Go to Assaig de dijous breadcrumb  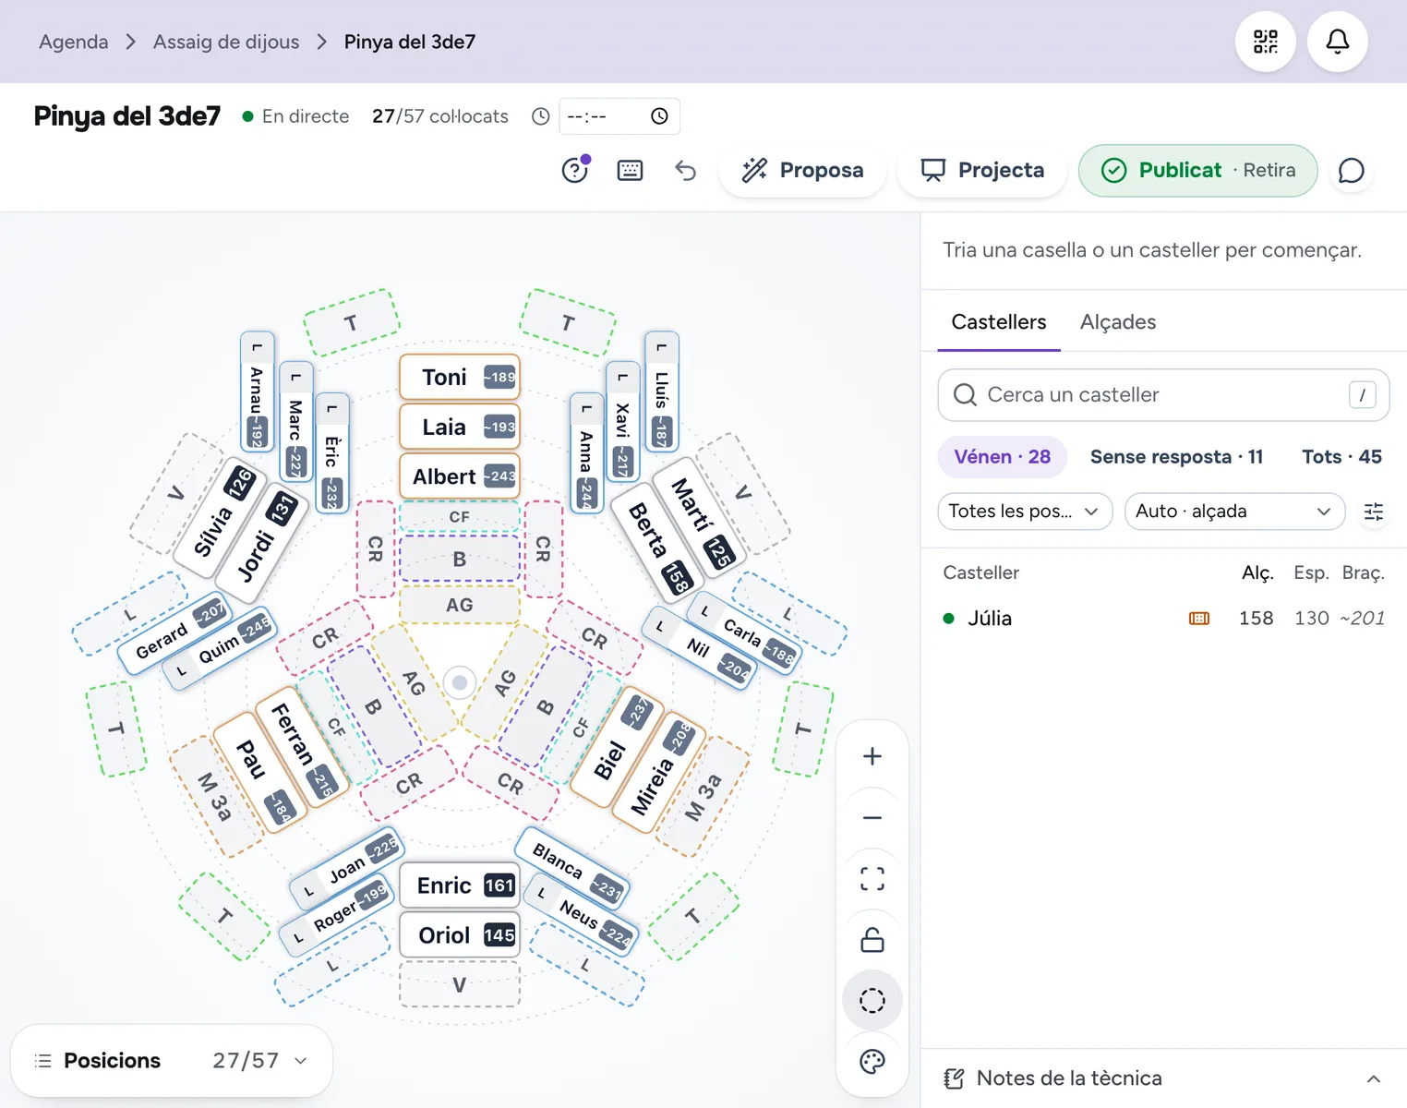pyautogui.click(x=226, y=42)
